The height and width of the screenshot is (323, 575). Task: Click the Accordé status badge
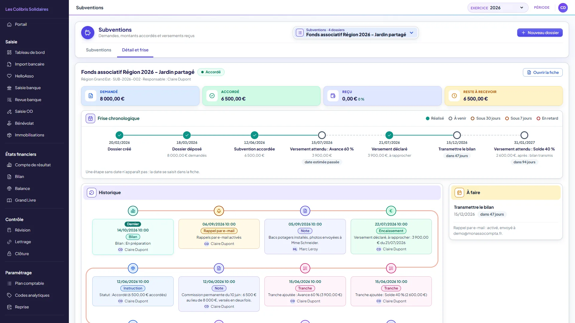tap(211, 72)
